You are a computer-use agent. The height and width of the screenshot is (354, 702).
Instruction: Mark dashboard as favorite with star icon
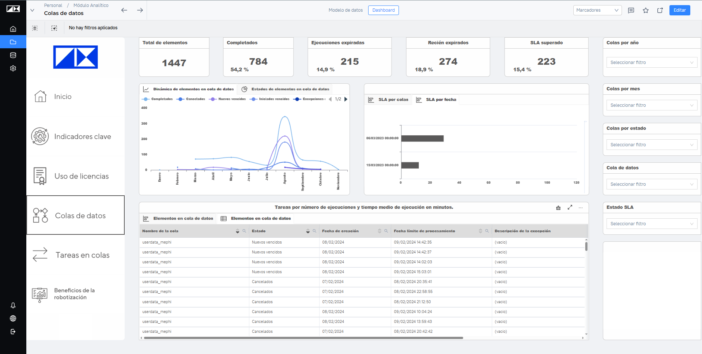pos(646,10)
